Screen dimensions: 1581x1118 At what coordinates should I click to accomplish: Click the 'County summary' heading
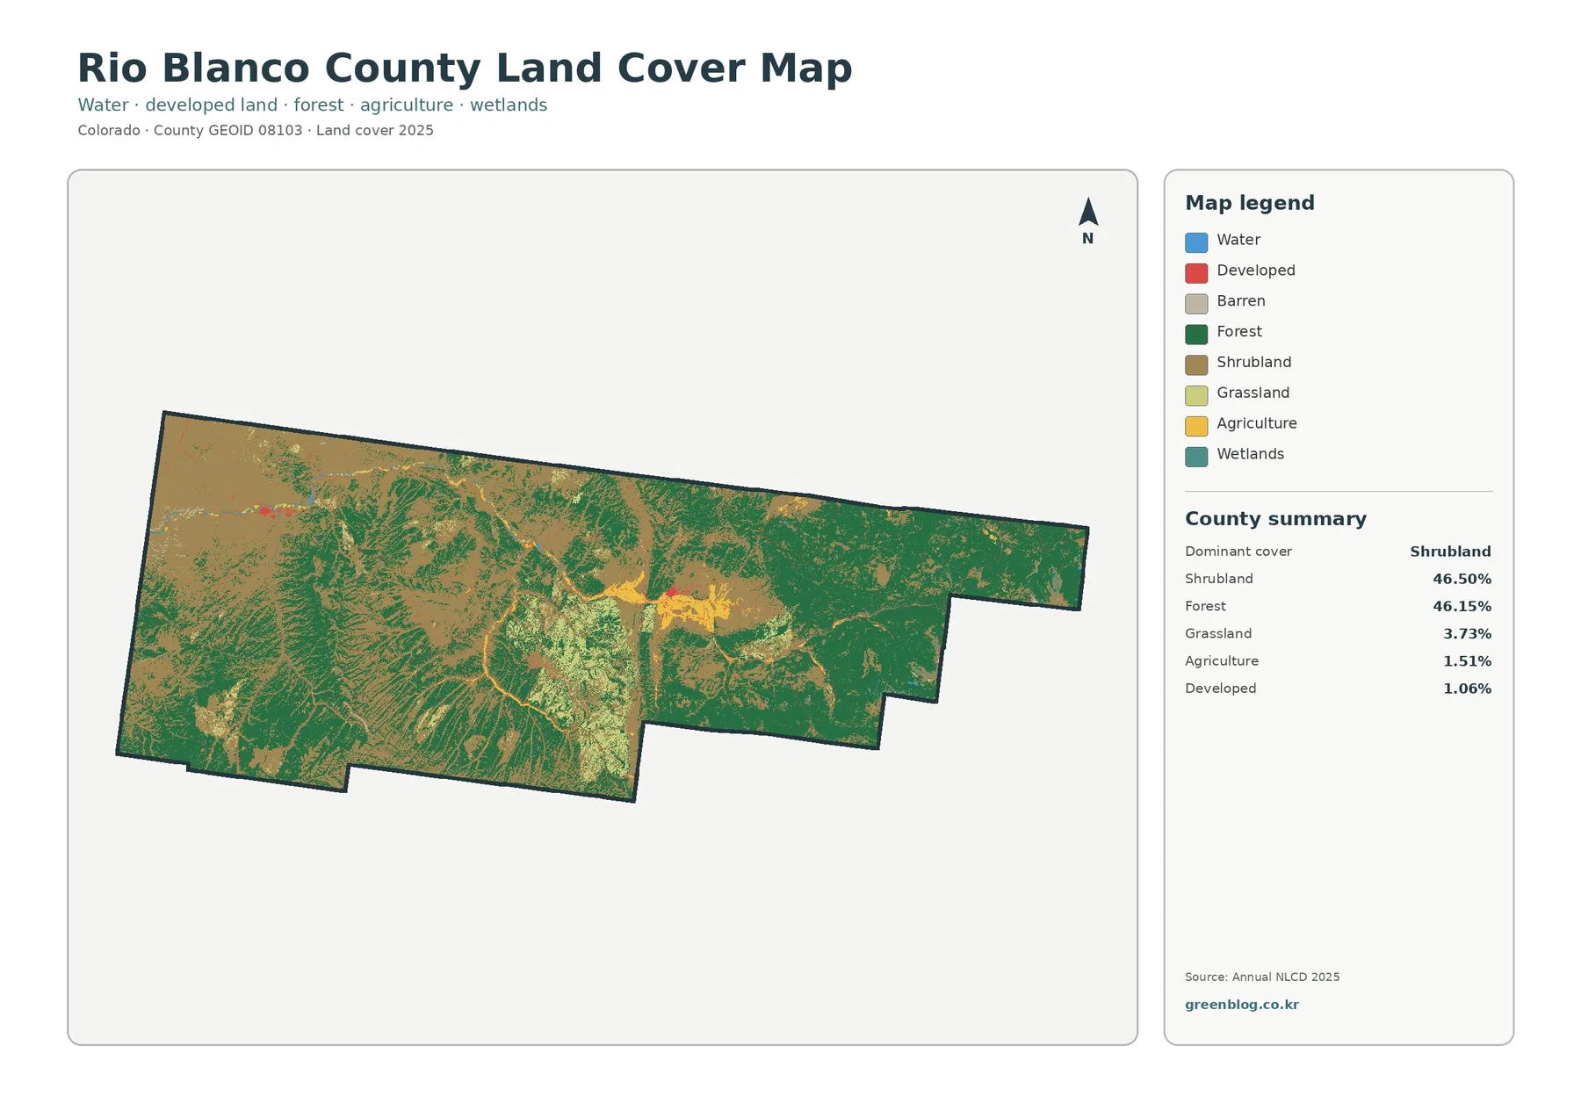point(1275,519)
